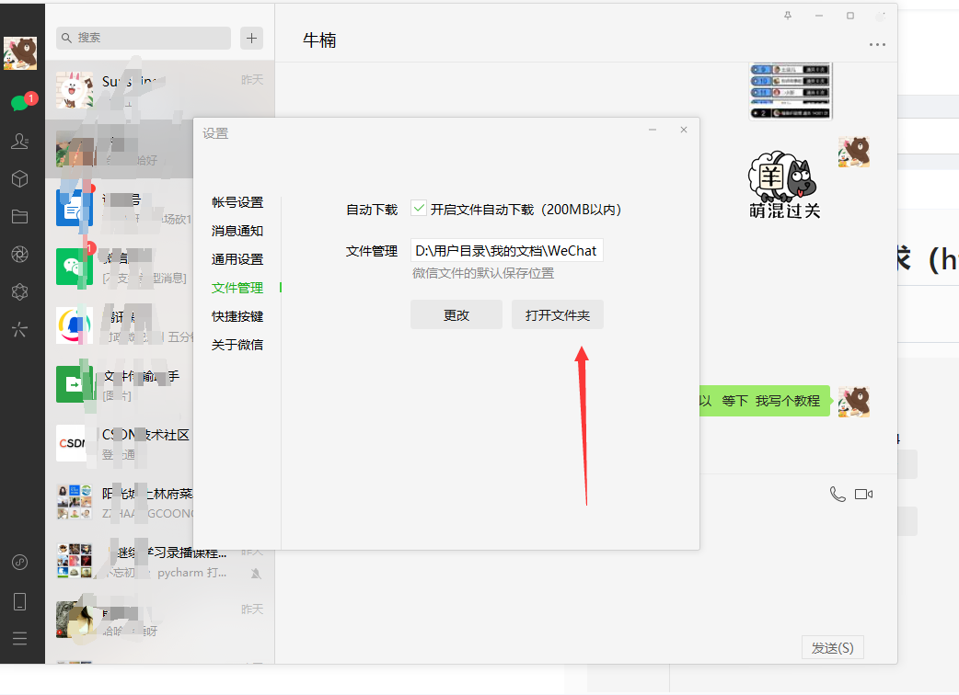
Task: Switch to 通用设置 tab
Action: pyautogui.click(x=237, y=259)
